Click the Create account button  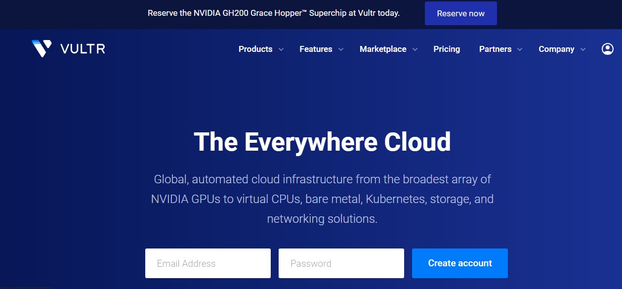[459, 263]
